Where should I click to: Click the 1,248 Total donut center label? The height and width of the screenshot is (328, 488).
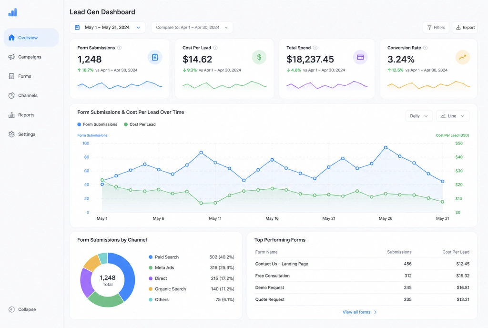tap(108, 280)
